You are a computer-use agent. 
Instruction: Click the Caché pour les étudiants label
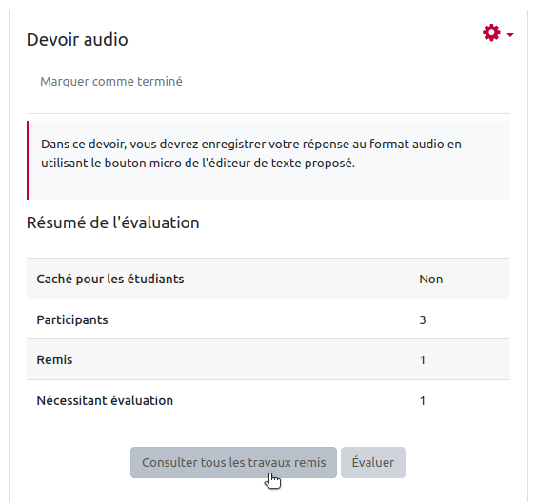point(110,279)
